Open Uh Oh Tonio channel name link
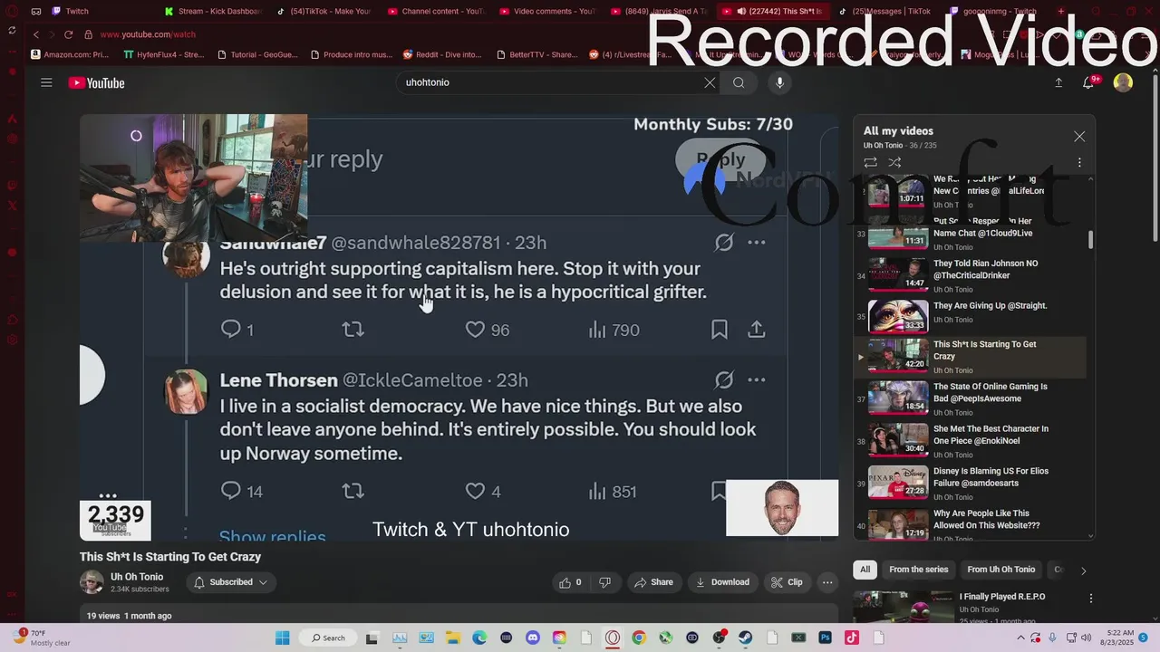 pos(137,577)
